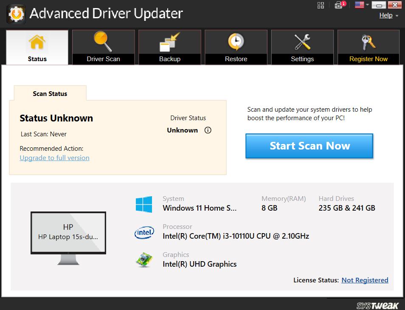Click the Driver Status info icon
Screen dimensions: 405x310
point(208,130)
